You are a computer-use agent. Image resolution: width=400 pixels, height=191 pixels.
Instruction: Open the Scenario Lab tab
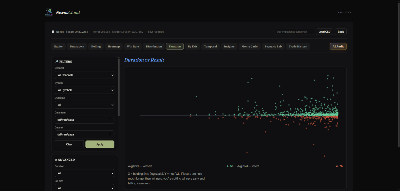point(273,47)
